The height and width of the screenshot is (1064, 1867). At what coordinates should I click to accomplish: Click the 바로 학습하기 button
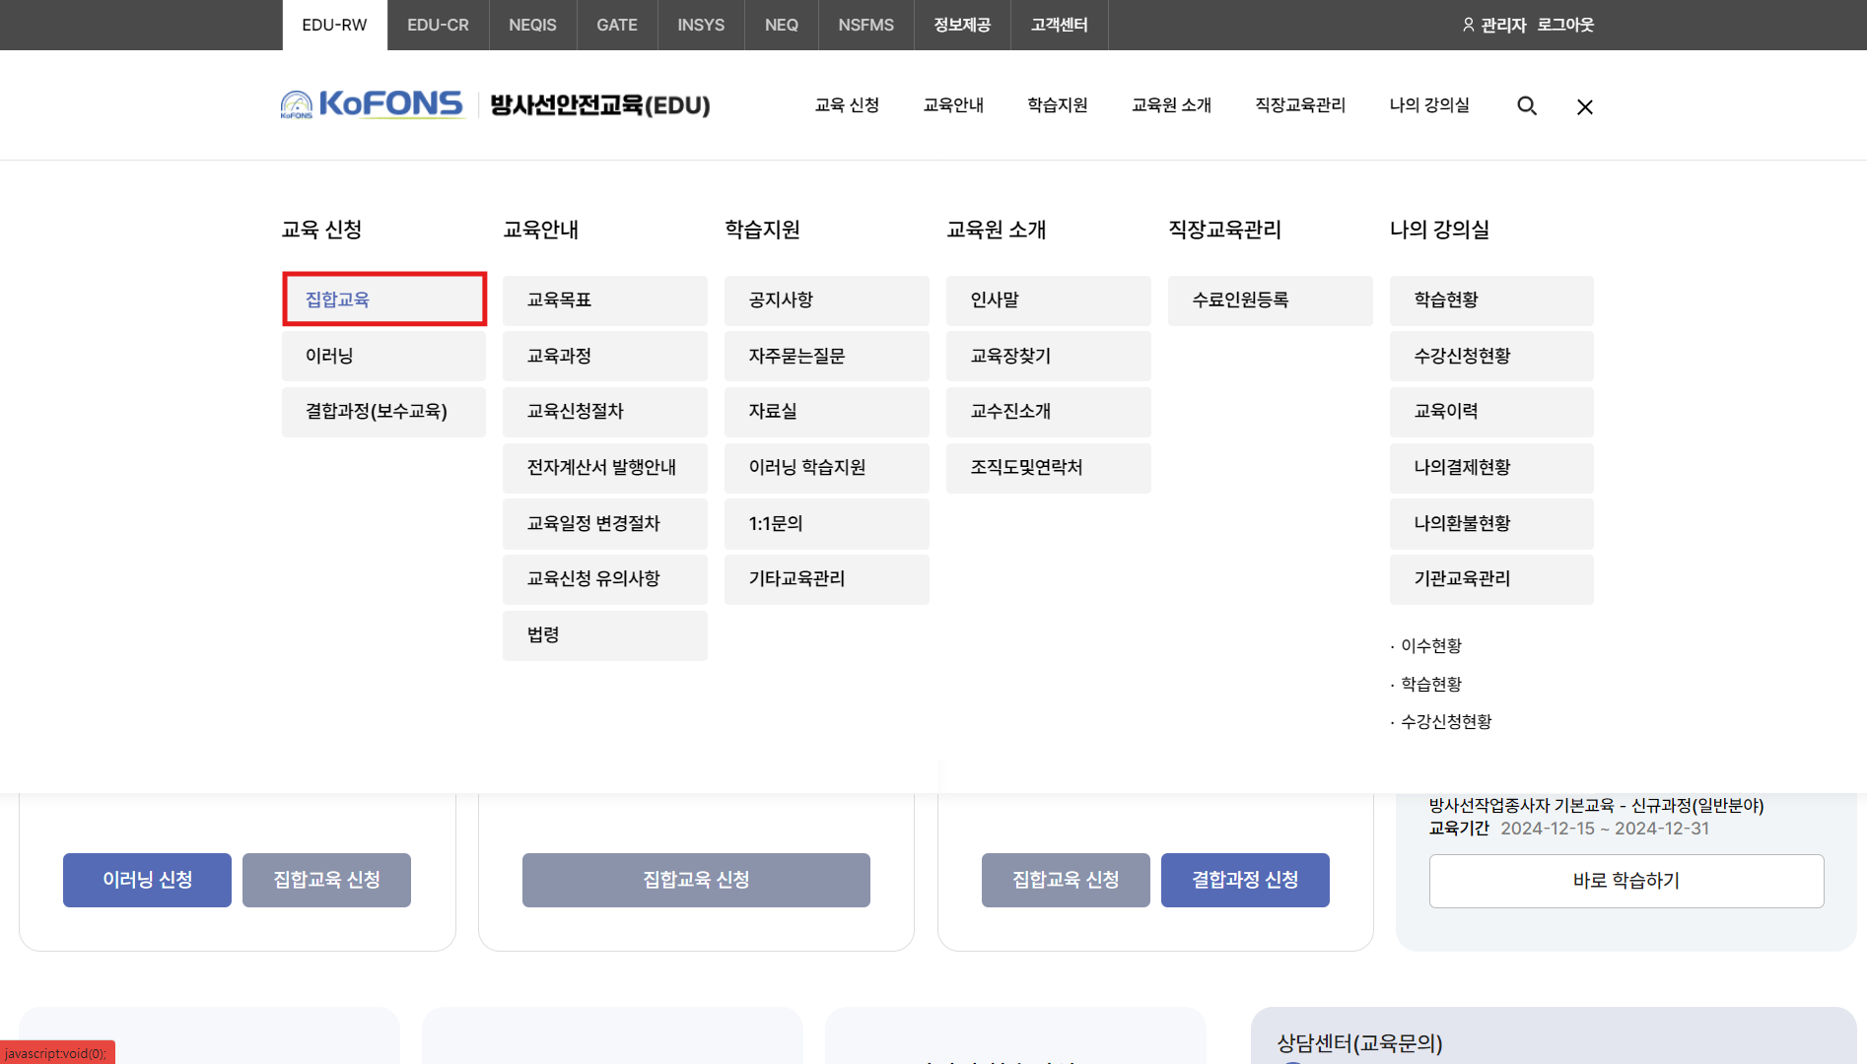1625,880
